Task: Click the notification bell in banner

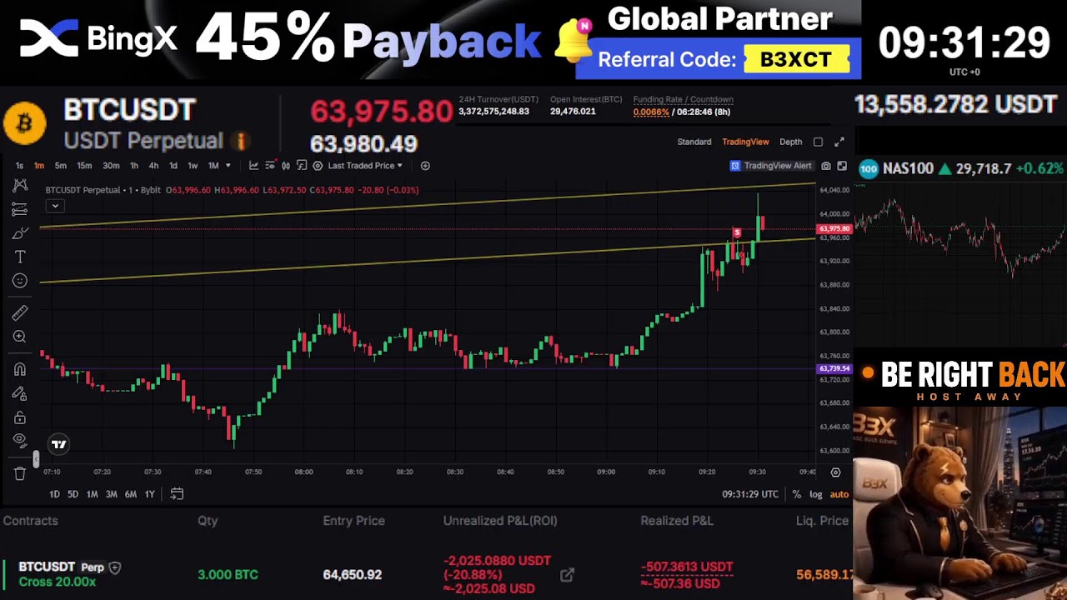Action: click(x=573, y=41)
